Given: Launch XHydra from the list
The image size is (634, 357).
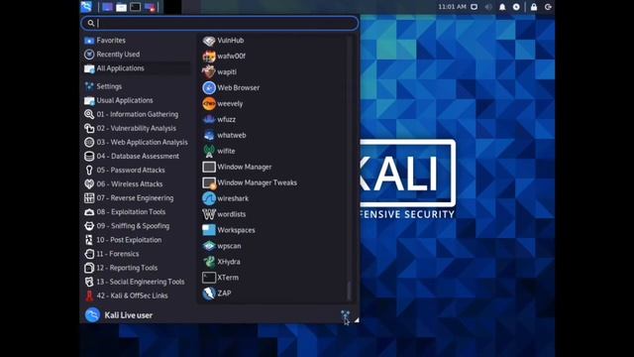Looking at the screenshot, I should [273, 262].
